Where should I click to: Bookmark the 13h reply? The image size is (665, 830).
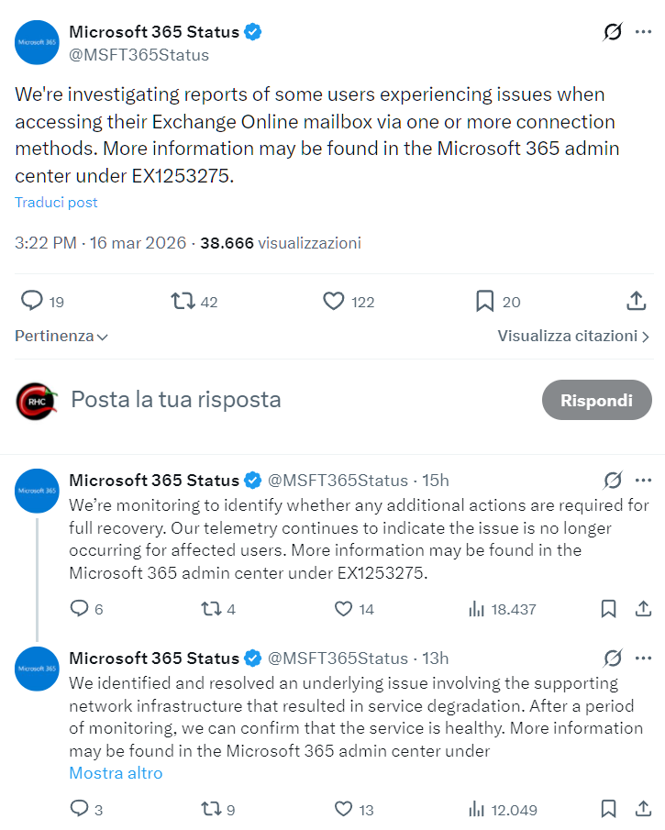coord(608,810)
